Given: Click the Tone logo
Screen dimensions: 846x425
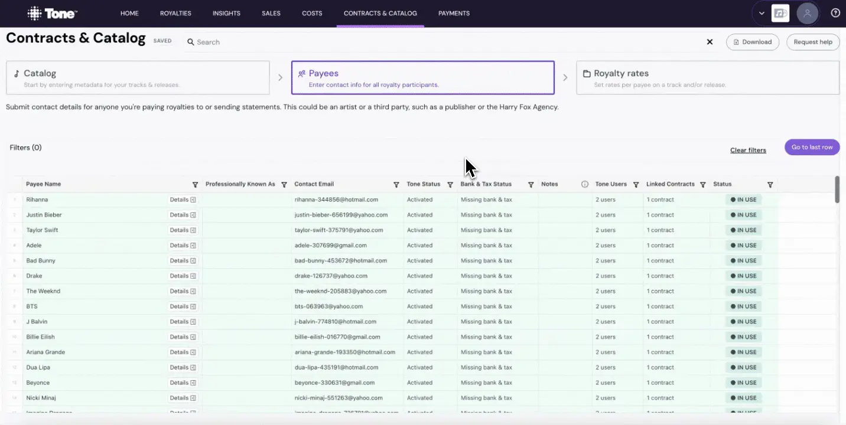Looking at the screenshot, I should pos(53,13).
